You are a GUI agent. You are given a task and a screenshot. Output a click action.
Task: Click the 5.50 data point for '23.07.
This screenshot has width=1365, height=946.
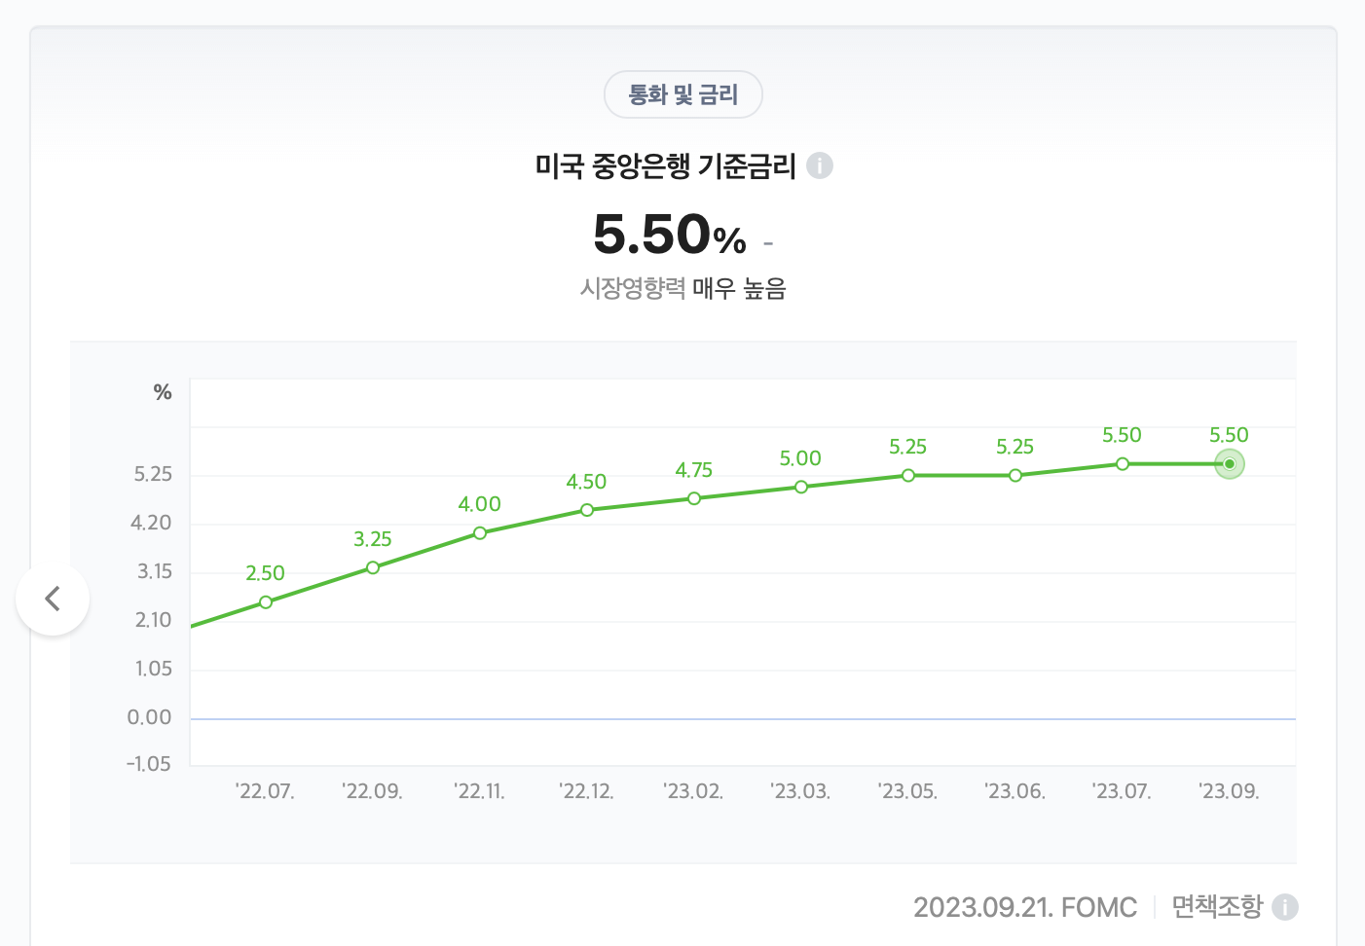point(1123,464)
